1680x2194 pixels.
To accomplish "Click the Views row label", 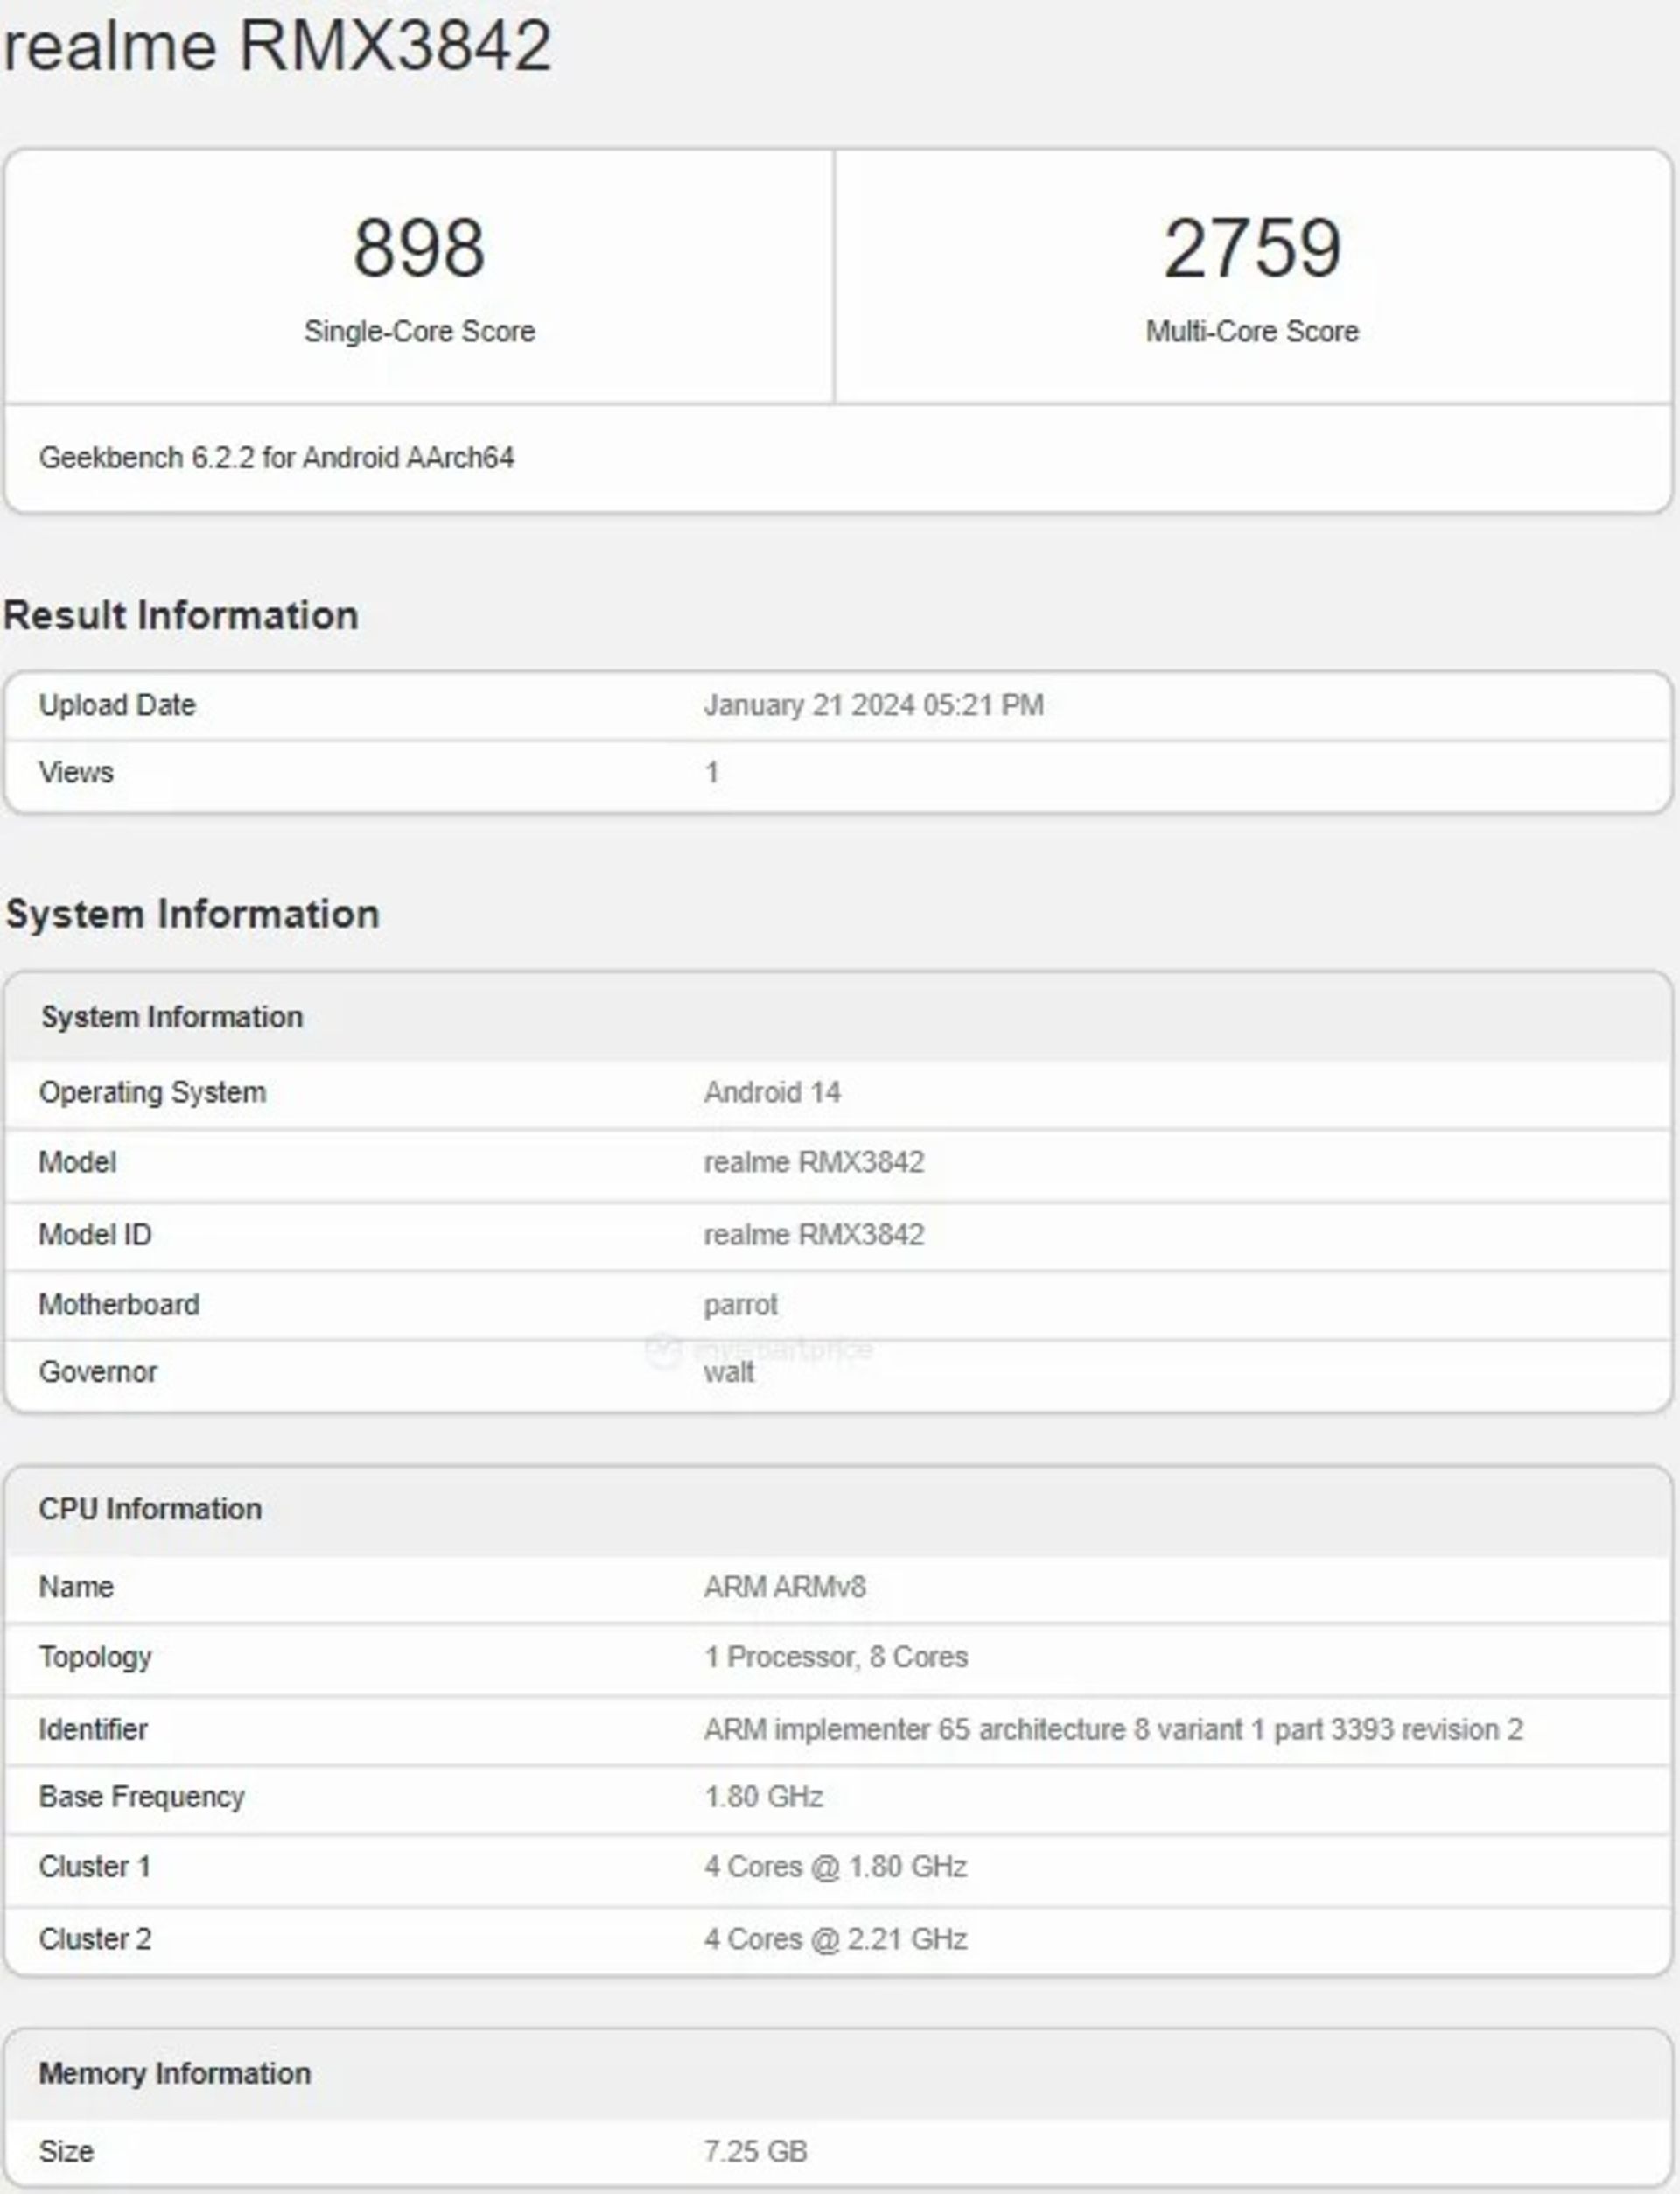I will 76,772.
